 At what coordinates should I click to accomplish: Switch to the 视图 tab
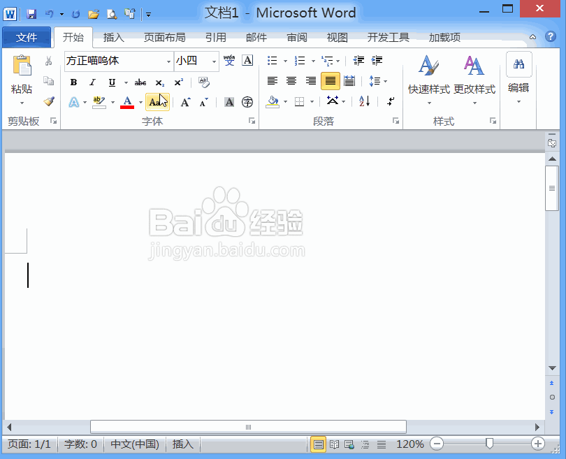pyautogui.click(x=337, y=37)
